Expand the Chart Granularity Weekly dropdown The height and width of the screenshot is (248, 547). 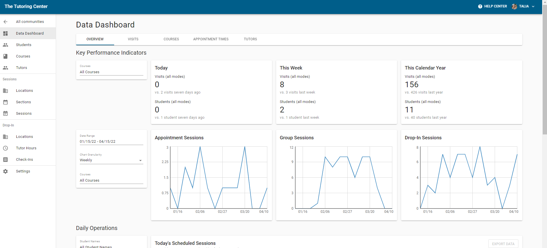pos(111,160)
